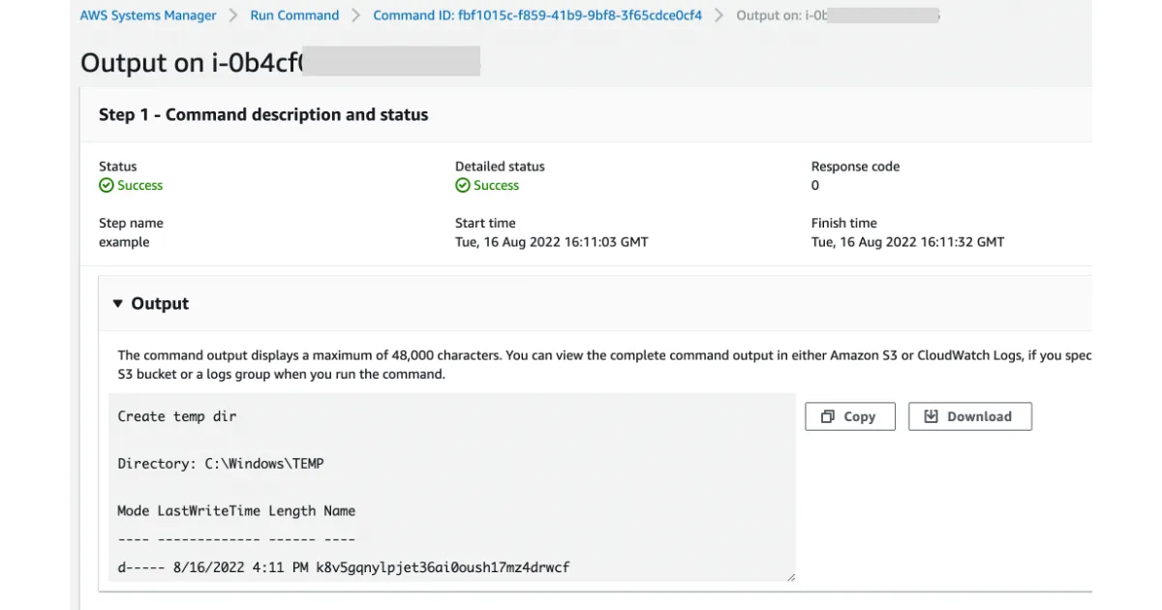Grab the output box resize handle
Screen dimensions: 1162x610
[790, 576]
